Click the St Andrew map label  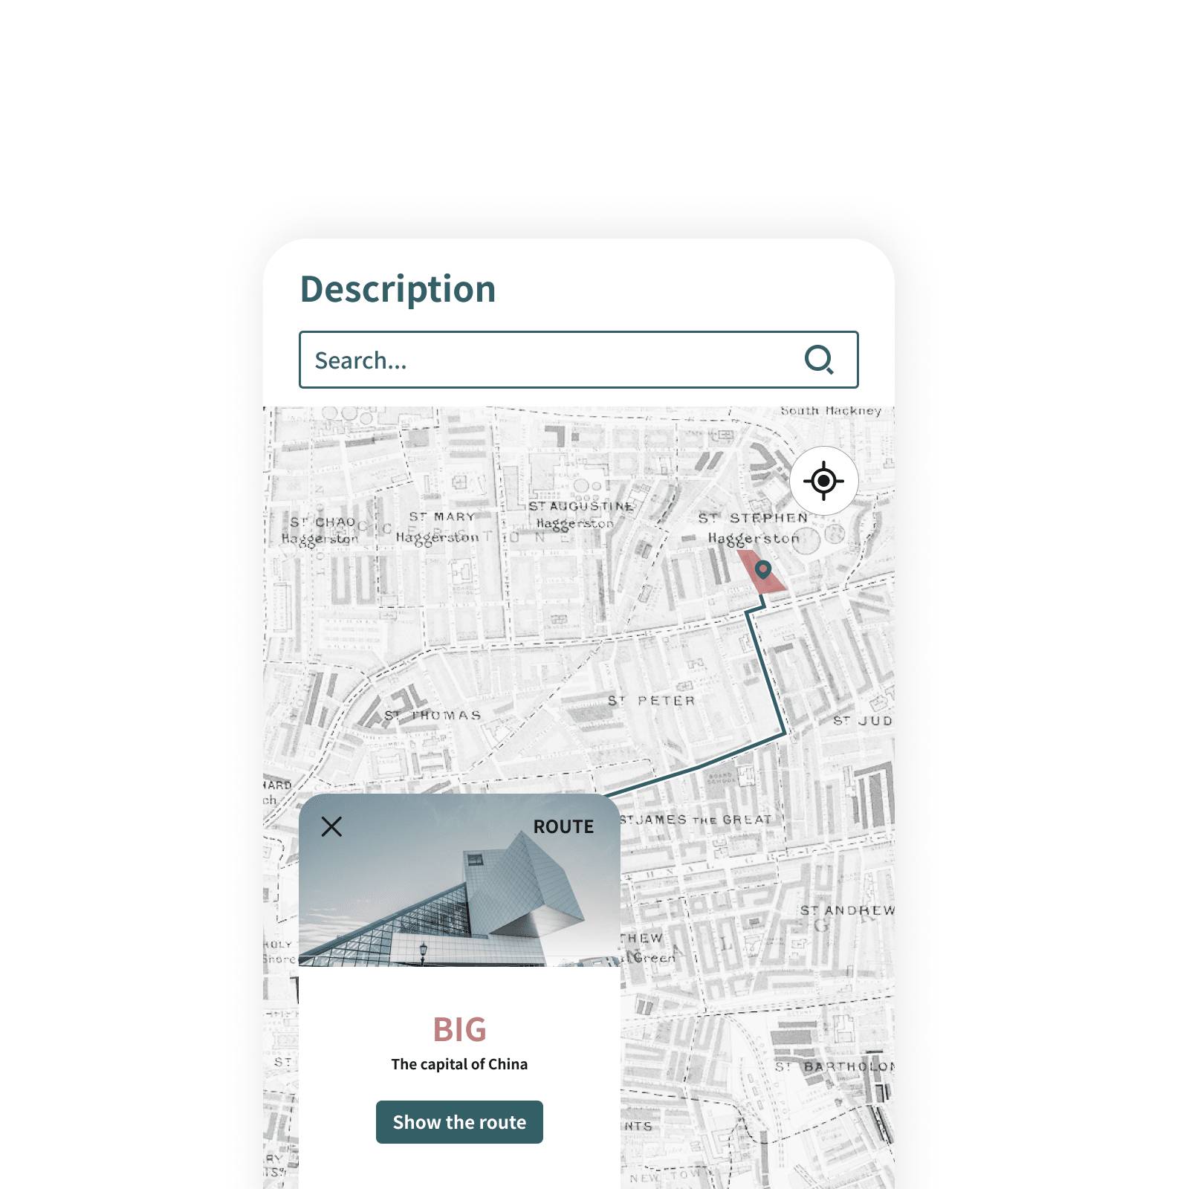click(847, 910)
